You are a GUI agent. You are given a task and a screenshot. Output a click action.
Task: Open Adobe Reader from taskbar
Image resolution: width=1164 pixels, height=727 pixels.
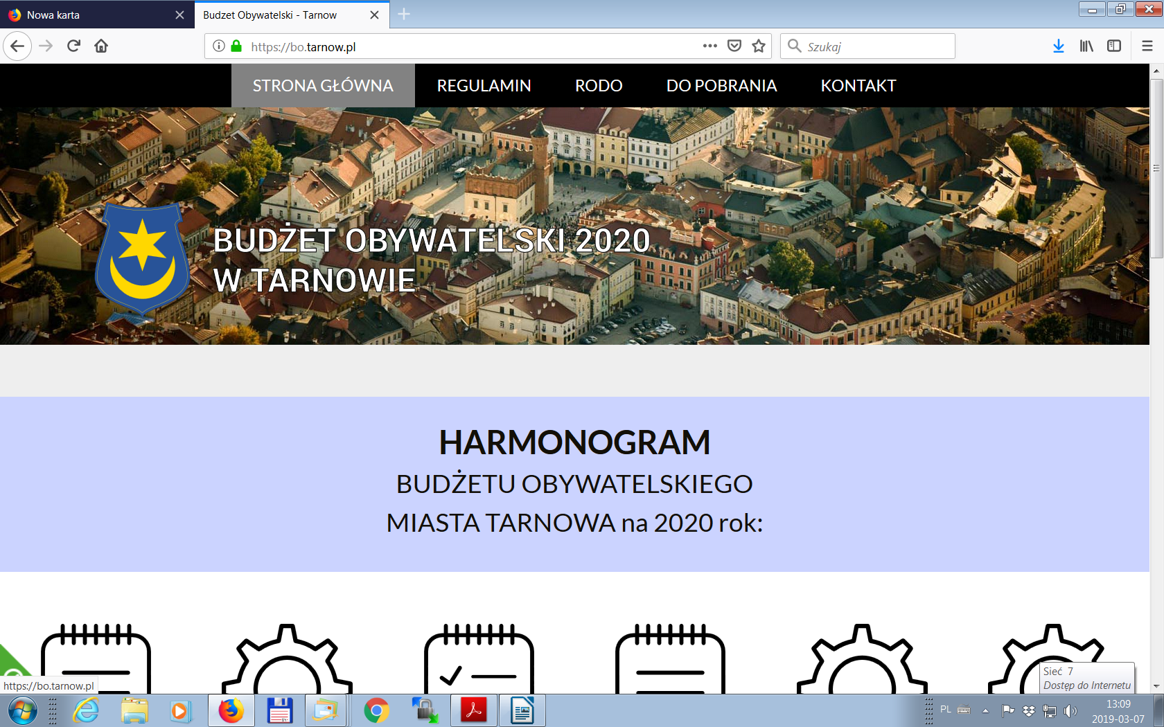474,711
